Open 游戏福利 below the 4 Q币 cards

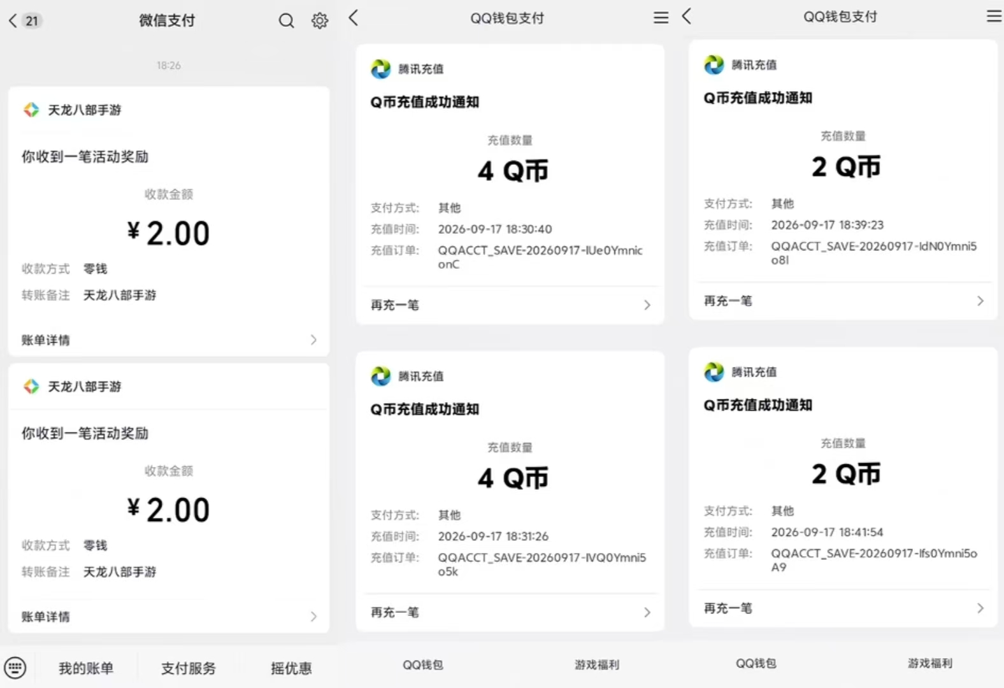pyautogui.click(x=597, y=664)
